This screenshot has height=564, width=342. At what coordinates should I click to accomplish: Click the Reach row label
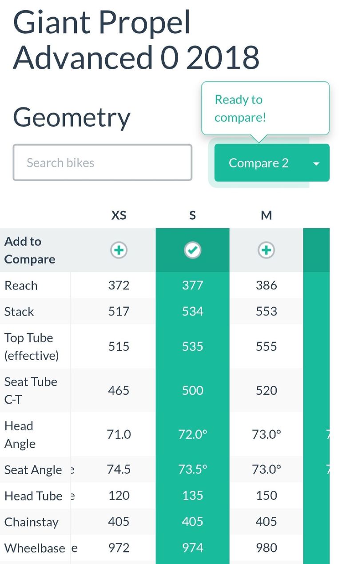pos(21,286)
